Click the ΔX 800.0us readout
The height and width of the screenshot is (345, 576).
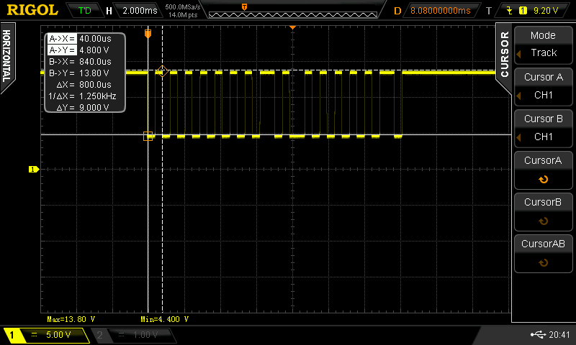84,84
